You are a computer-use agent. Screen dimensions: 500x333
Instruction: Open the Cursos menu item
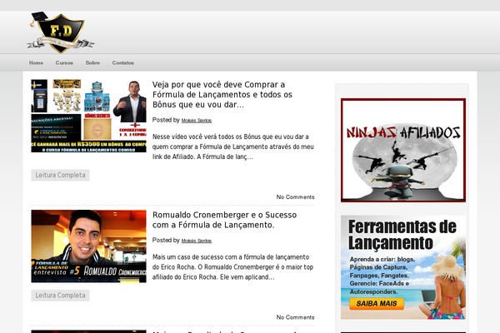click(64, 62)
